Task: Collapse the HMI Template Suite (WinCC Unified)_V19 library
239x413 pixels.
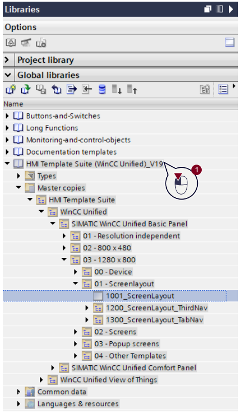Action: click(x=7, y=163)
